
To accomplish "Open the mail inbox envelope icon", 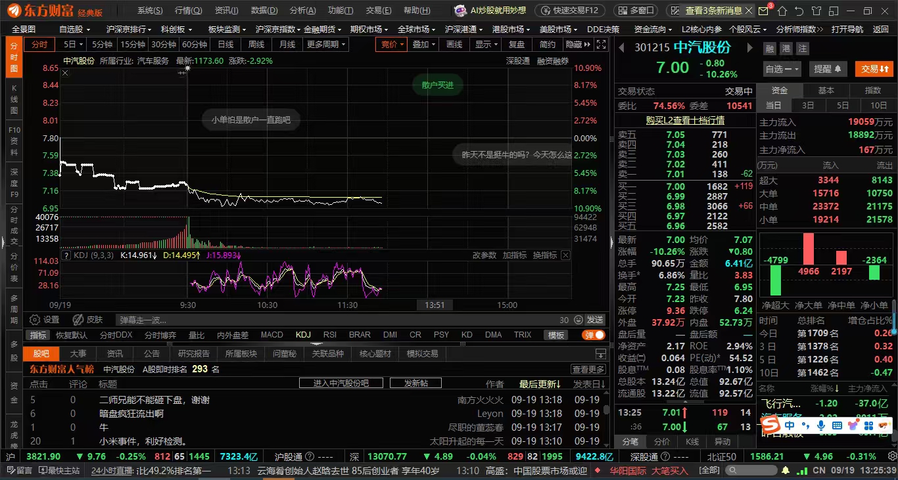I will coord(763,11).
